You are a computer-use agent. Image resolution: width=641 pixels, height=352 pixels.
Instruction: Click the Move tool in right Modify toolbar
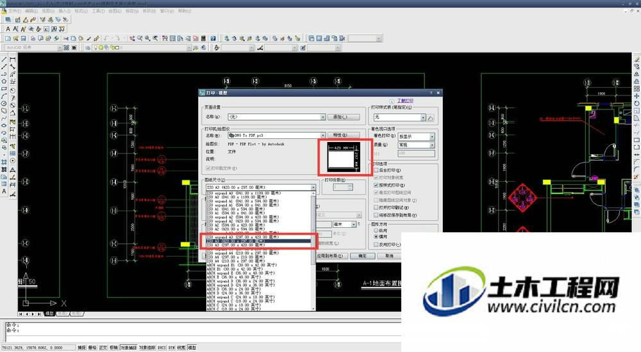tap(637, 97)
